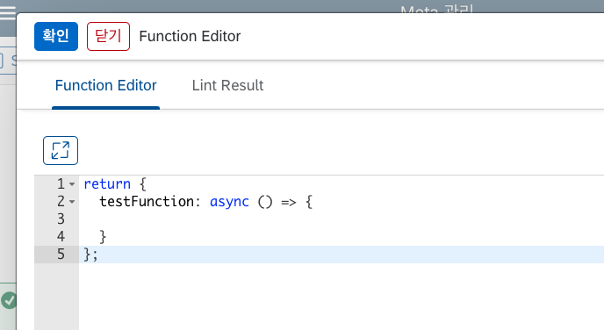Click the 'Function Editor' dialog title text
Image resolution: width=604 pixels, height=330 pixels.
point(190,36)
